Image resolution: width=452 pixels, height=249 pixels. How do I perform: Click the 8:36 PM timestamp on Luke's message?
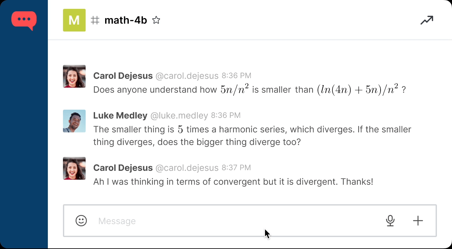(226, 115)
